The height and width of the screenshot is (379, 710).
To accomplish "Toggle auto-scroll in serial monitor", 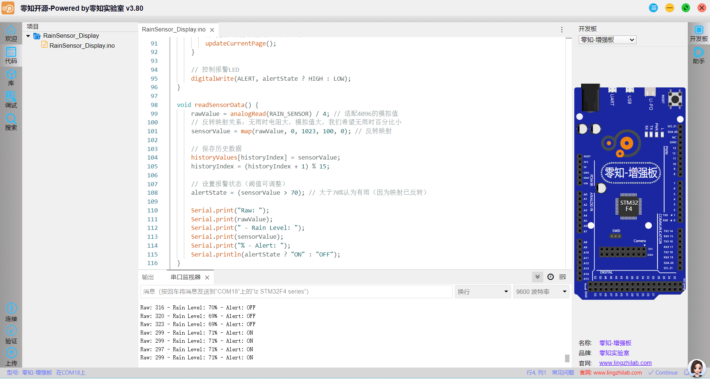I will (x=538, y=277).
